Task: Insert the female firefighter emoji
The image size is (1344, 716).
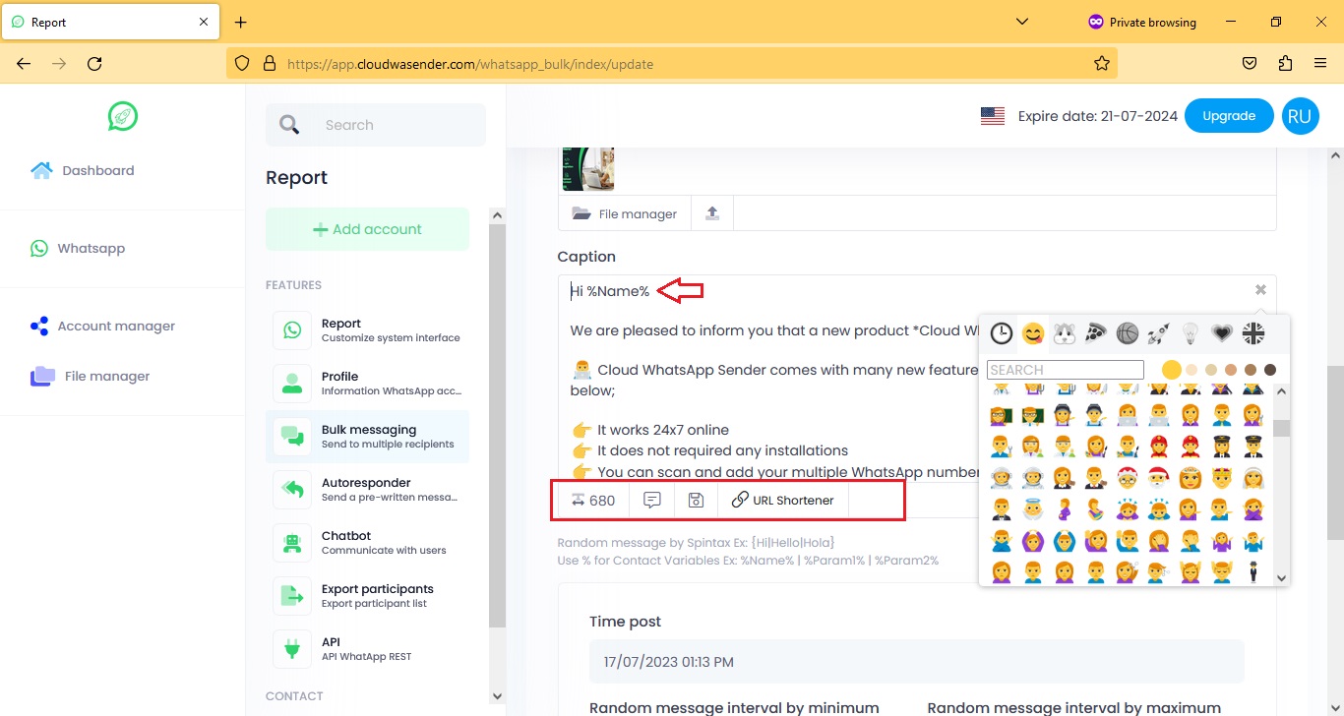Action: point(1158,447)
